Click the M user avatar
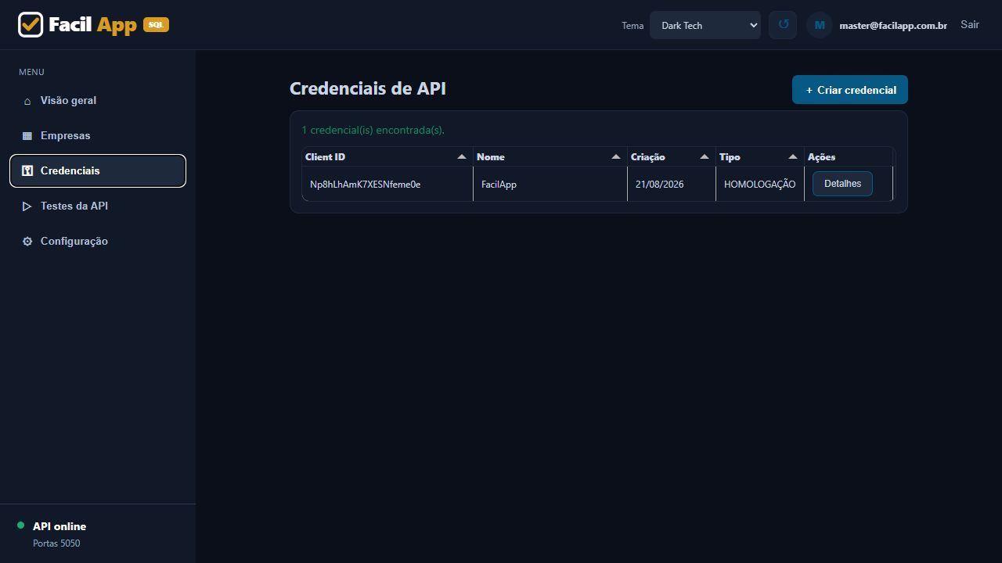The width and height of the screenshot is (1002, 563). tap(820, 25)
